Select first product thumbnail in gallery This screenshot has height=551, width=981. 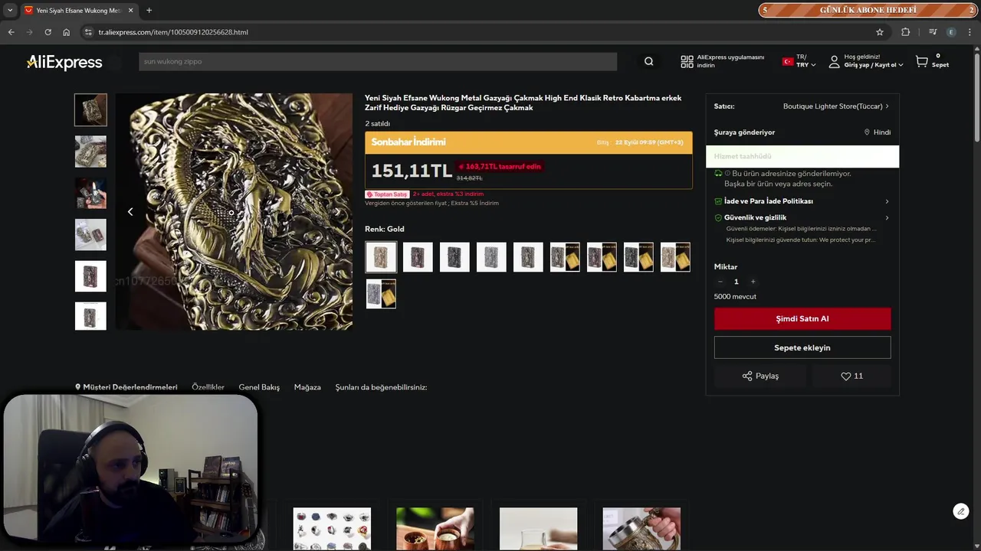90,110
